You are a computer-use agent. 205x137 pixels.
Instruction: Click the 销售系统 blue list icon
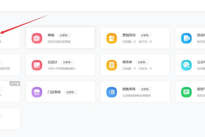point(112,92)
